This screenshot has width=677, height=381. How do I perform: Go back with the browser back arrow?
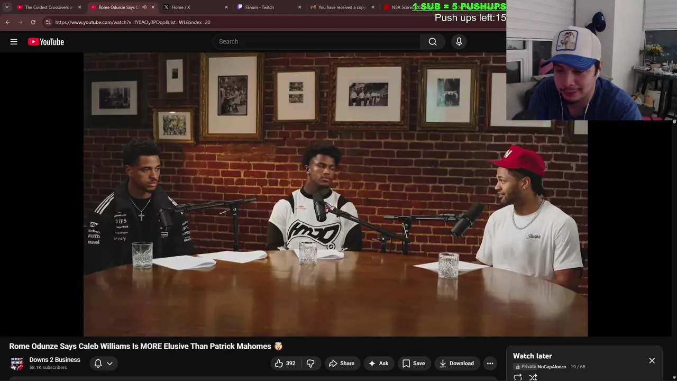point(7,22)
